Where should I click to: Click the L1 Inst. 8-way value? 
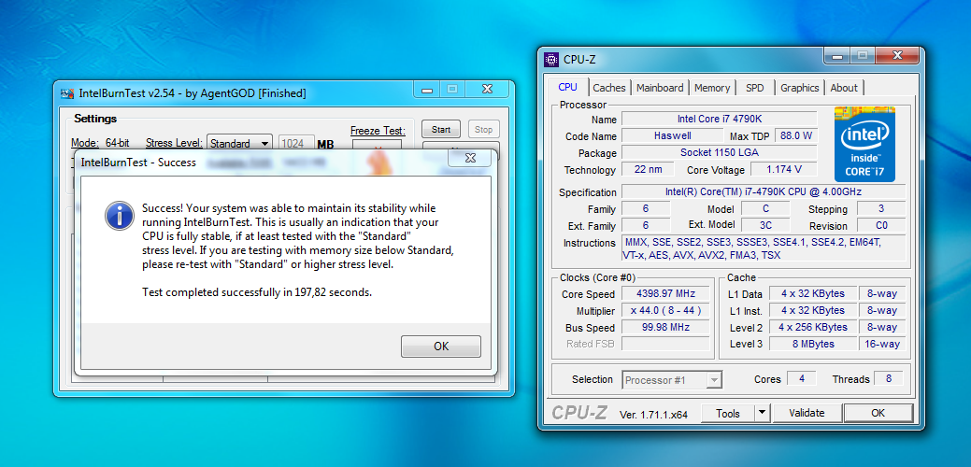(882, 310)
